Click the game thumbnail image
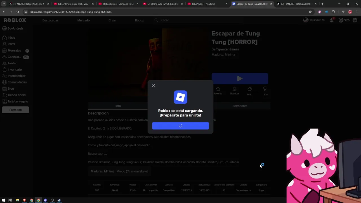Screen dimensions: 361x203 point(148,63)
